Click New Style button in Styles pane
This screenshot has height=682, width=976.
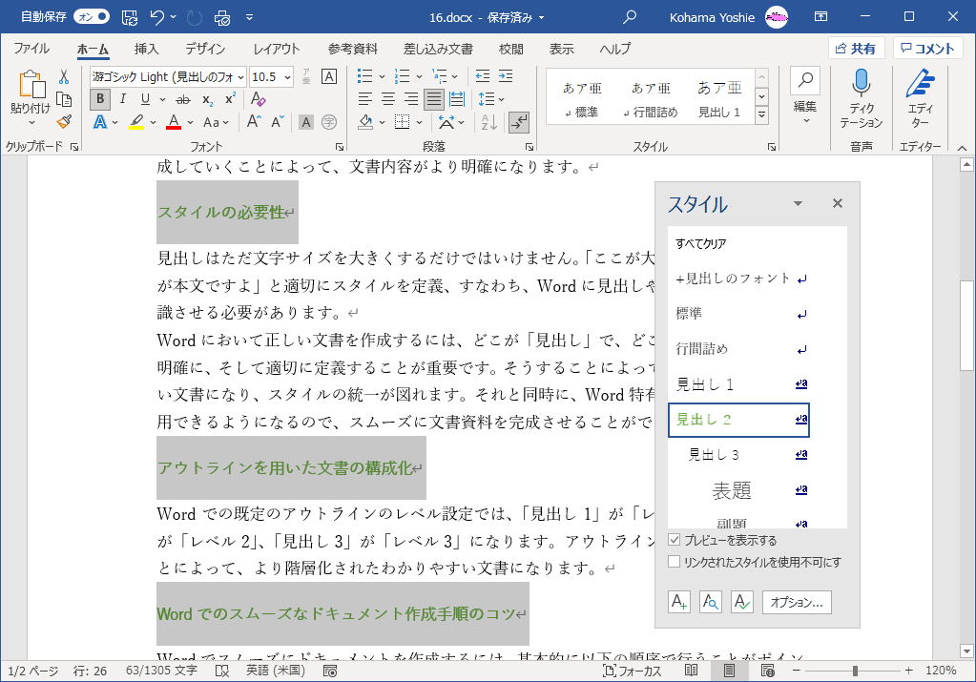tap(679, 602)
